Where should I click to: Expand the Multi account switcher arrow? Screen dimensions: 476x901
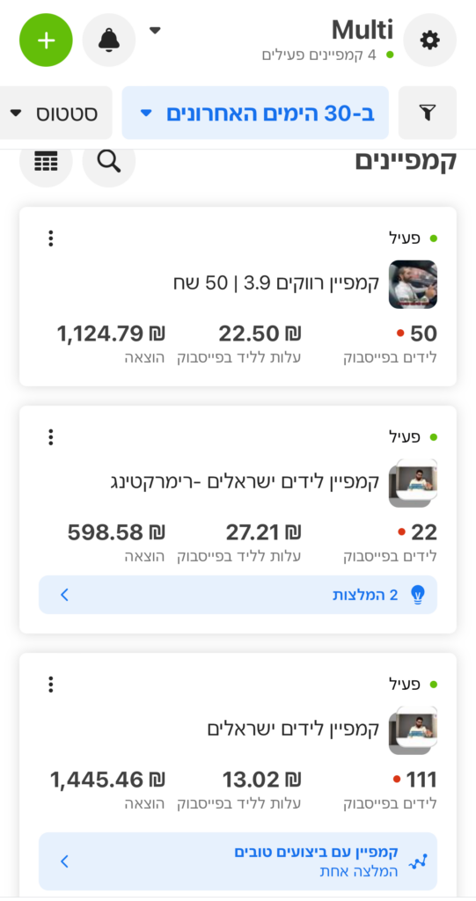point(155,31)
